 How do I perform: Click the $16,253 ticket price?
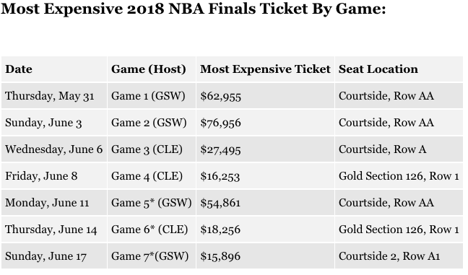220,176
